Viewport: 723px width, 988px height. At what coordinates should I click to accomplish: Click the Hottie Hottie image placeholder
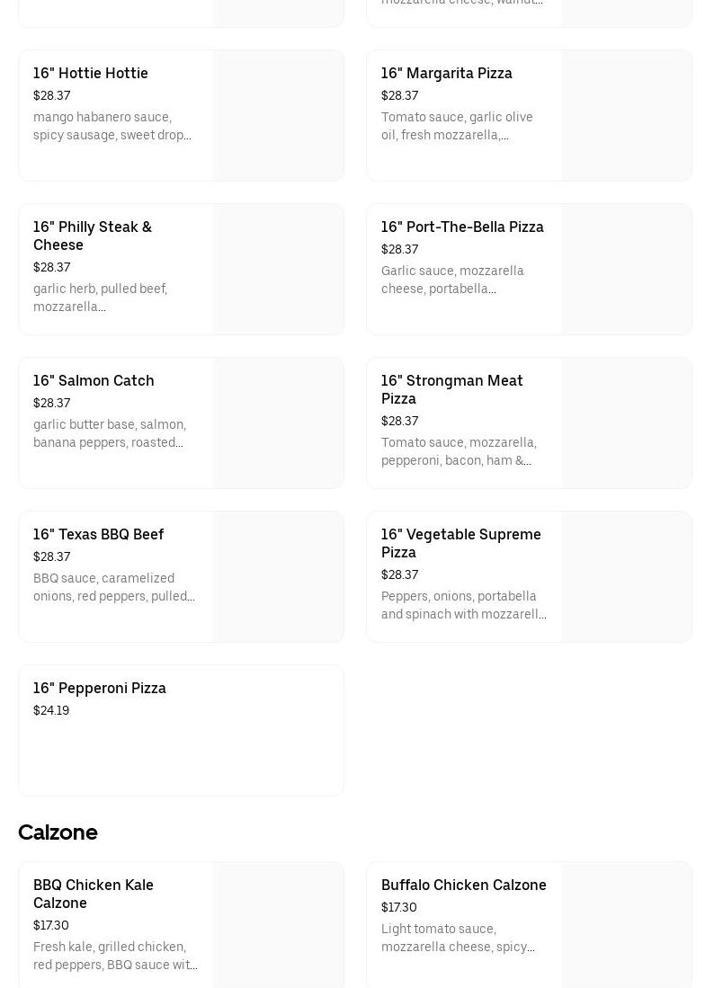pyautogui.click(x=279, y=116)
